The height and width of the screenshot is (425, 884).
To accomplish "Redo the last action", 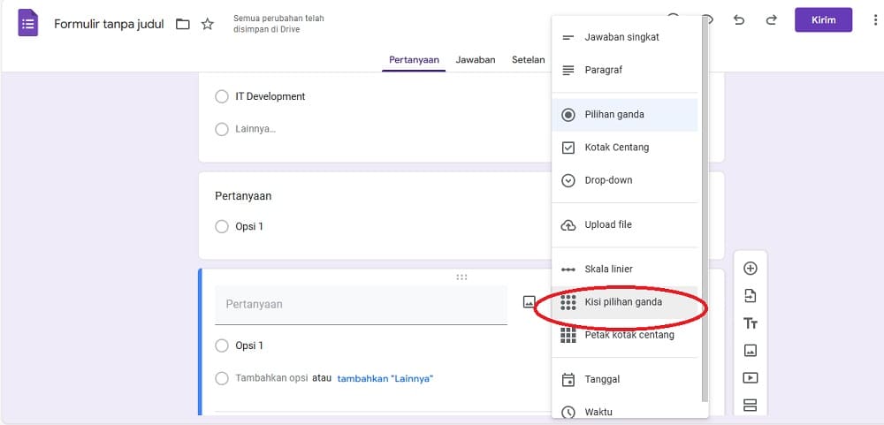I will click(x=771, y=20).
